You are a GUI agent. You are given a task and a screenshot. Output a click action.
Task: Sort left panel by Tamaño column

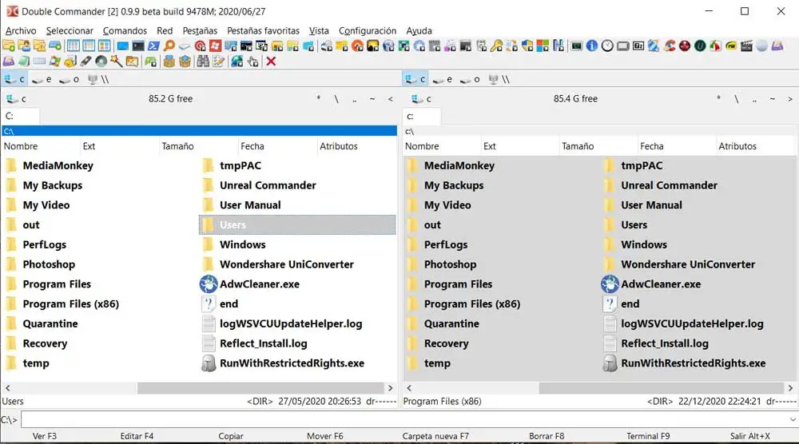click(199, 146)
